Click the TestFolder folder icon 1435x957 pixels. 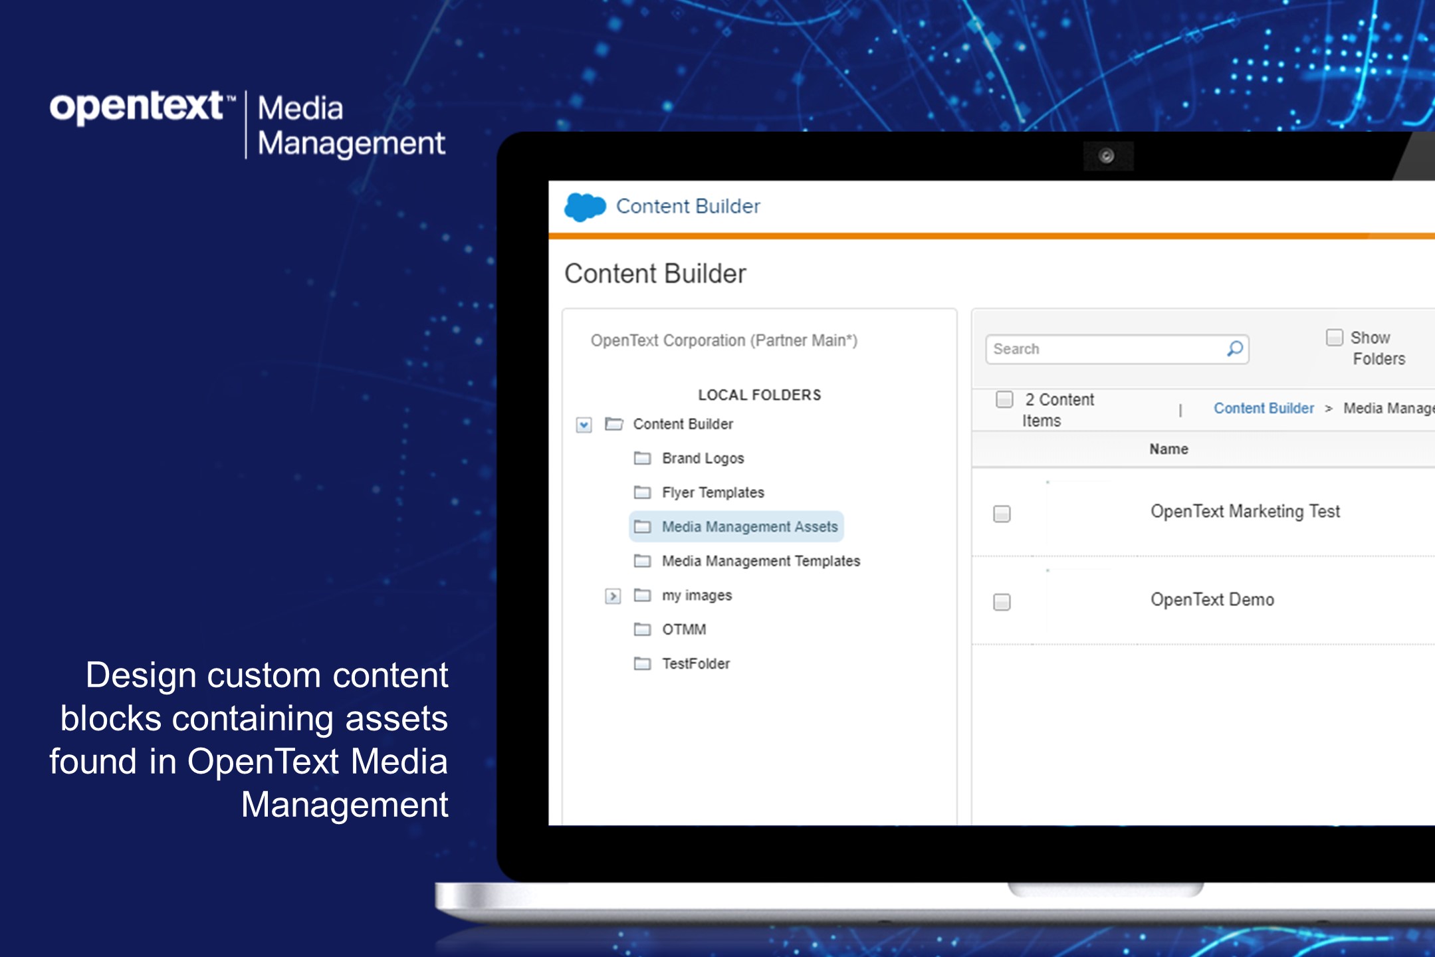tap(642, 664)
